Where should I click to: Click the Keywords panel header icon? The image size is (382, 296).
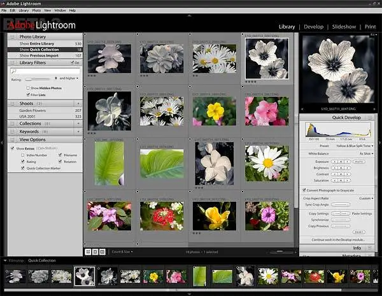coord(12,132)
